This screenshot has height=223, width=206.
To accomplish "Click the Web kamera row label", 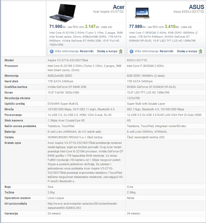I will coord(14,120).
